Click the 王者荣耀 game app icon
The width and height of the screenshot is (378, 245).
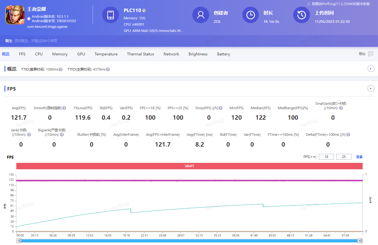pyautogui.click(x=15, y=16)
